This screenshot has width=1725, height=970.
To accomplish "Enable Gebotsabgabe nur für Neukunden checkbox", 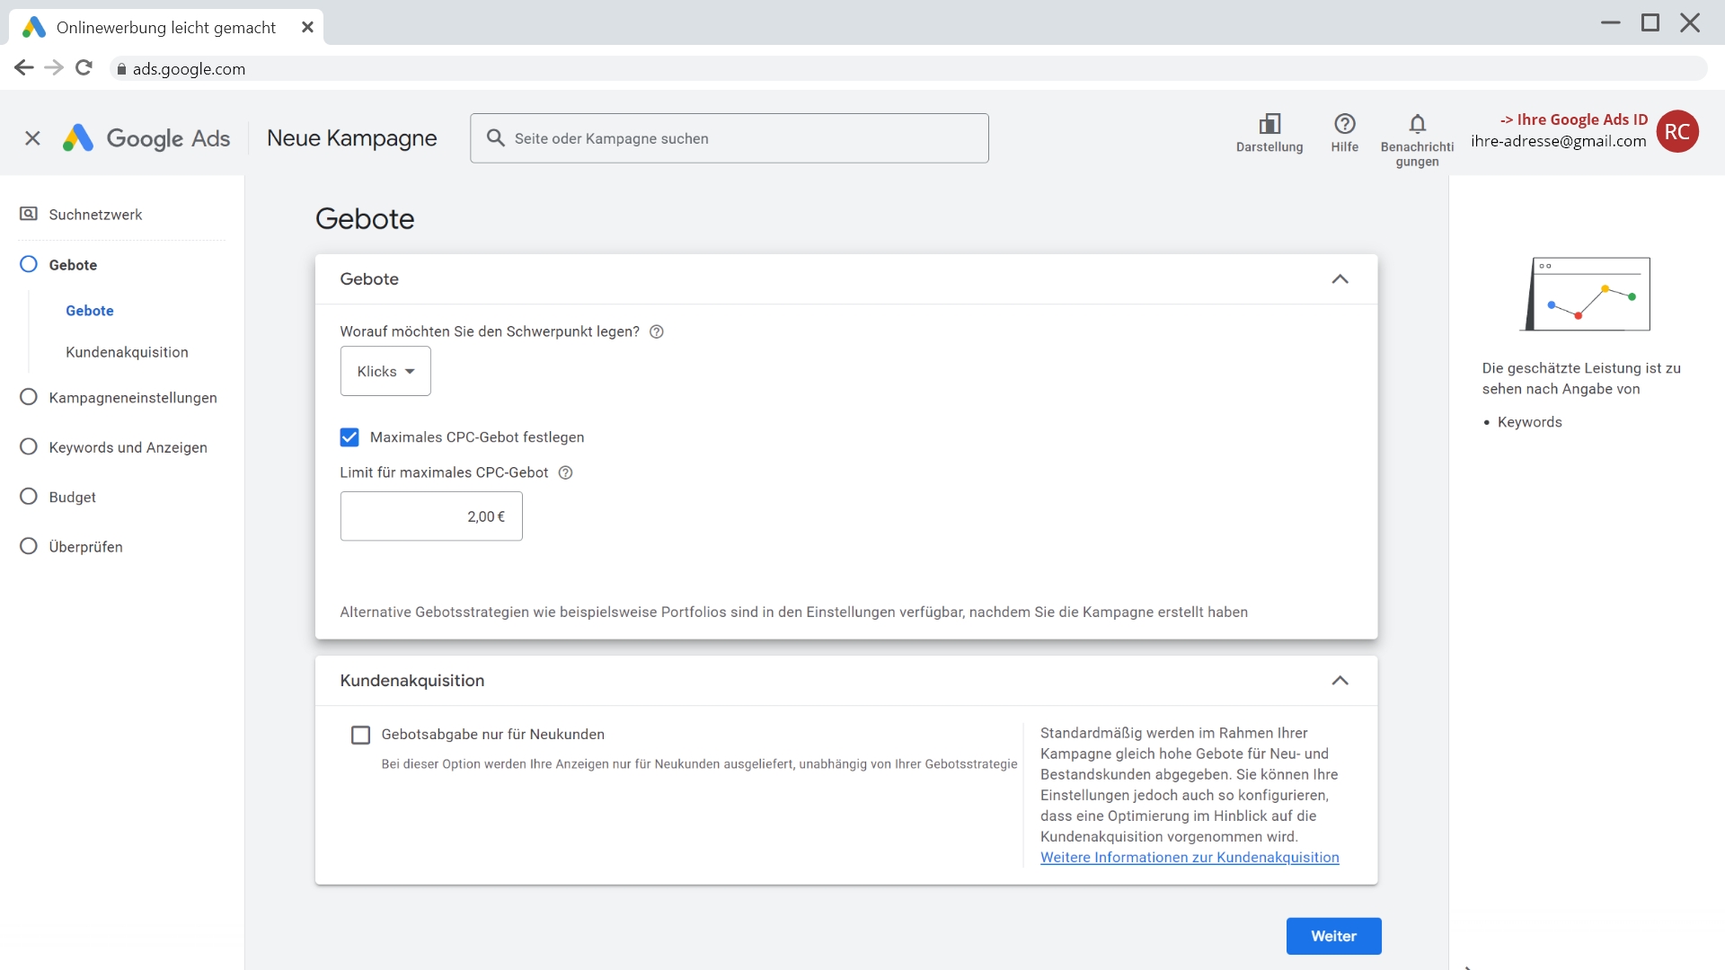I will [x=360, y=735].
